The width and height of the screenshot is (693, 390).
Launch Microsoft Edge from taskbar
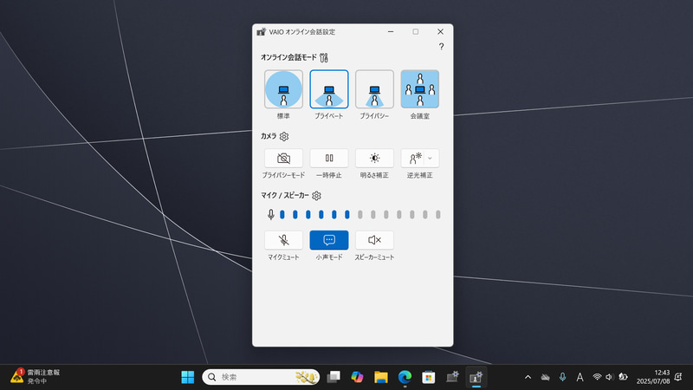(405, 377)
